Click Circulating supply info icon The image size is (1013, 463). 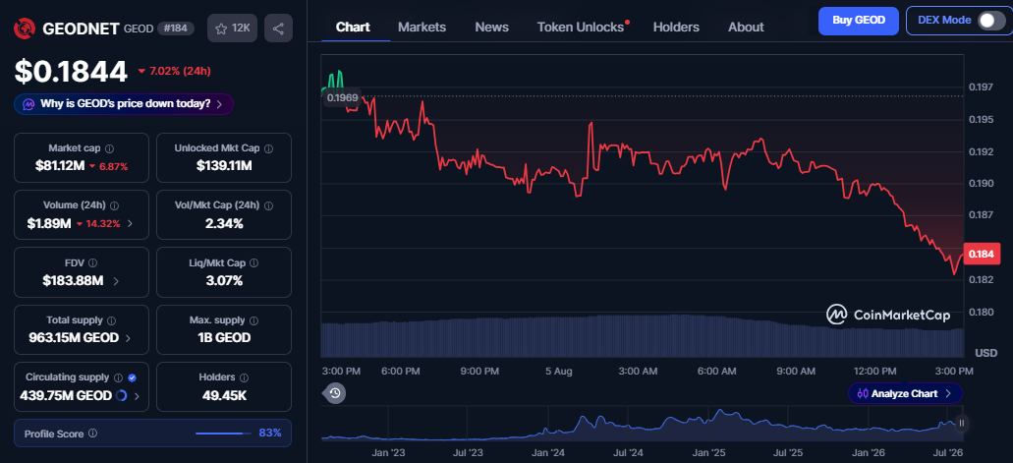(118, 377)
